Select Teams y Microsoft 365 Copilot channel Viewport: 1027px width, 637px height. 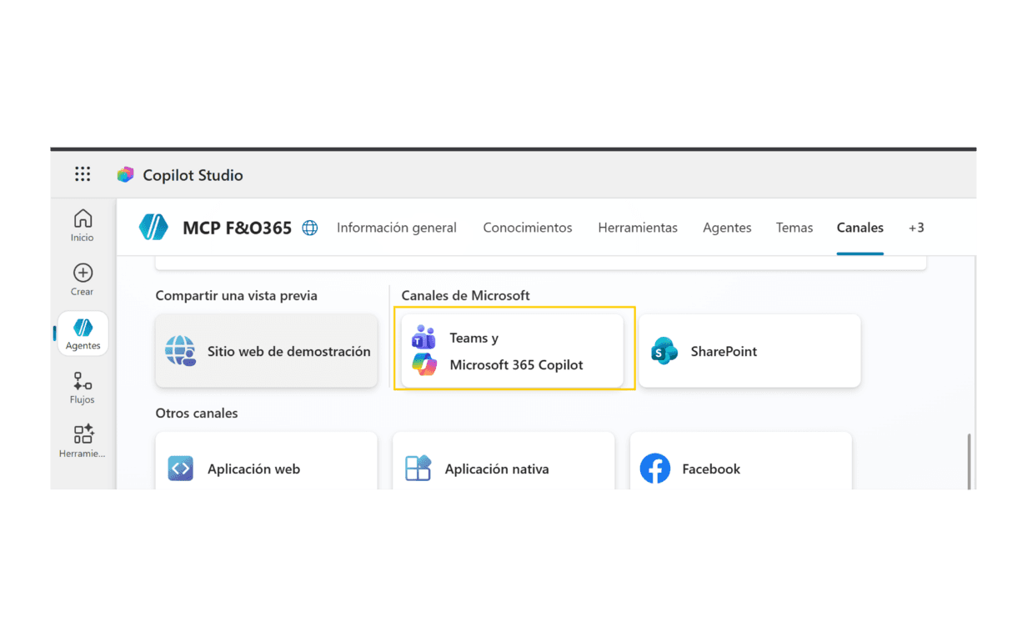pyautogui.click(x=512, y=351)
